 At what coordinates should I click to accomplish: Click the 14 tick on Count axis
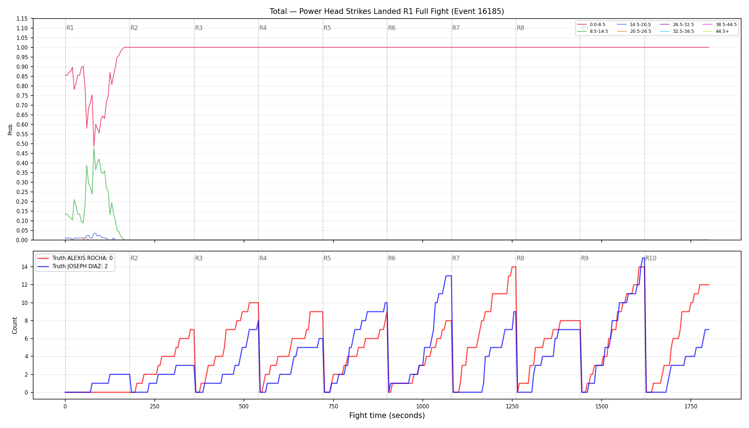[25, 267]
